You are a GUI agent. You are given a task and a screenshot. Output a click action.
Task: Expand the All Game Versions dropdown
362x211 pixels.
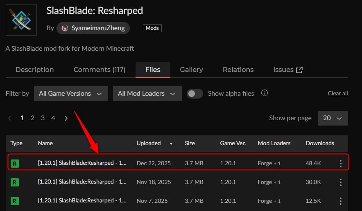71,94
